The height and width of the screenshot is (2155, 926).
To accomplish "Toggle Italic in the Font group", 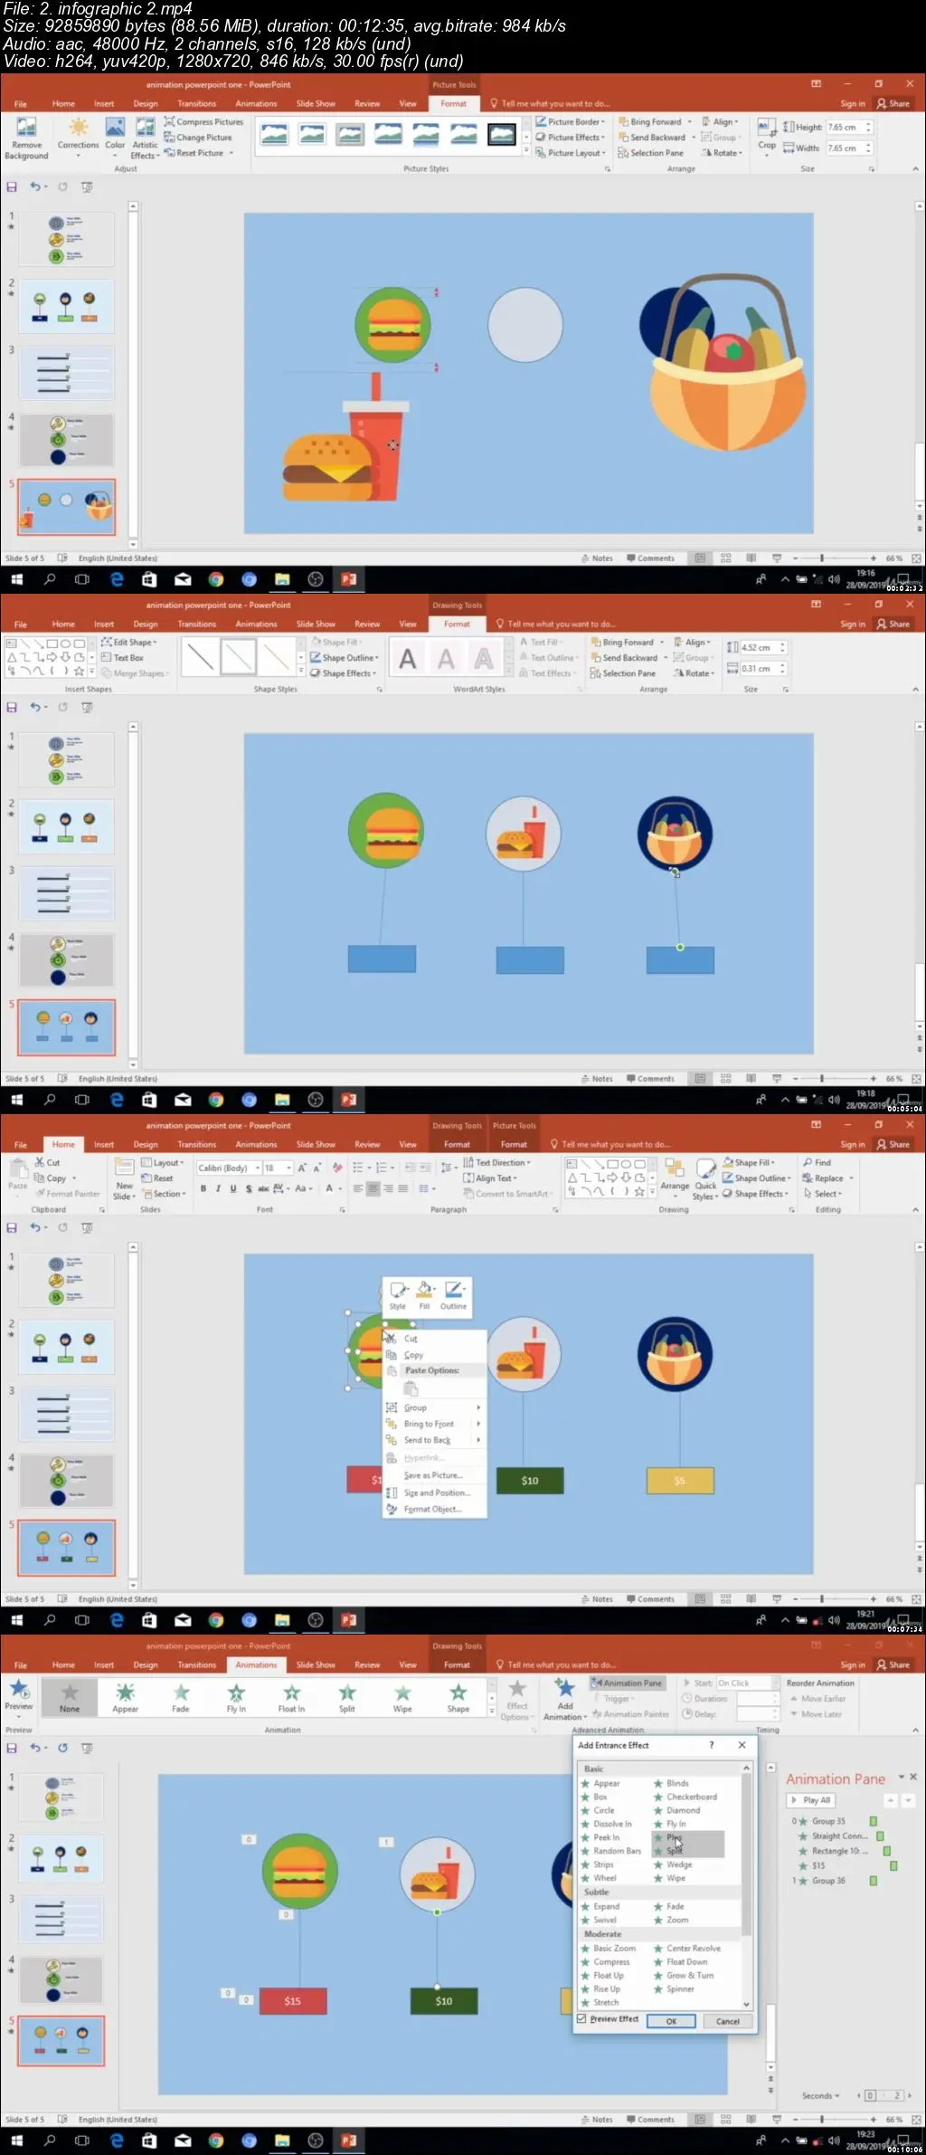I will [218, 1188].
